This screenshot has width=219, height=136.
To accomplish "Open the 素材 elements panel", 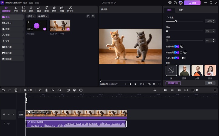I will click(x=23, y=9).
